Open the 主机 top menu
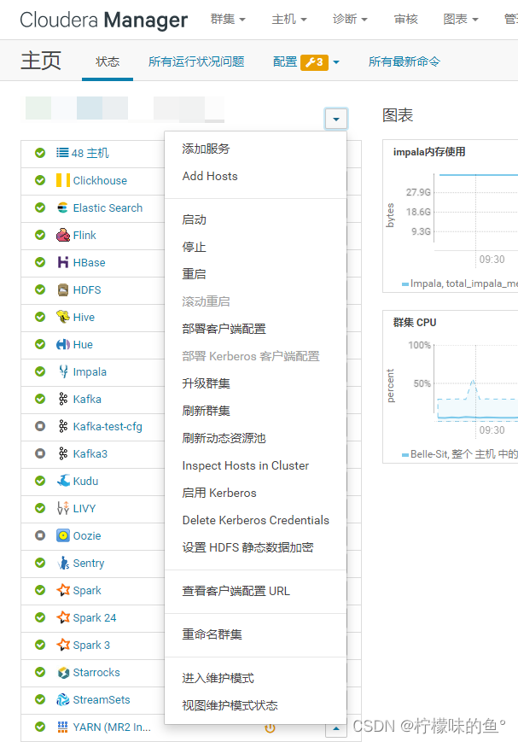Viewport: 518px width, 742px height. [x=289, y=20]
